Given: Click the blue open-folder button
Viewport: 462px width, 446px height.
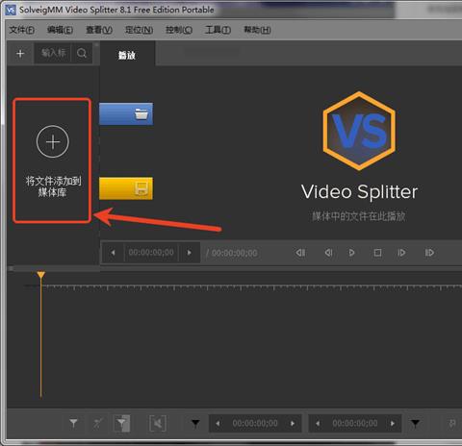Looking at the screenshot, I should [126, 113].
